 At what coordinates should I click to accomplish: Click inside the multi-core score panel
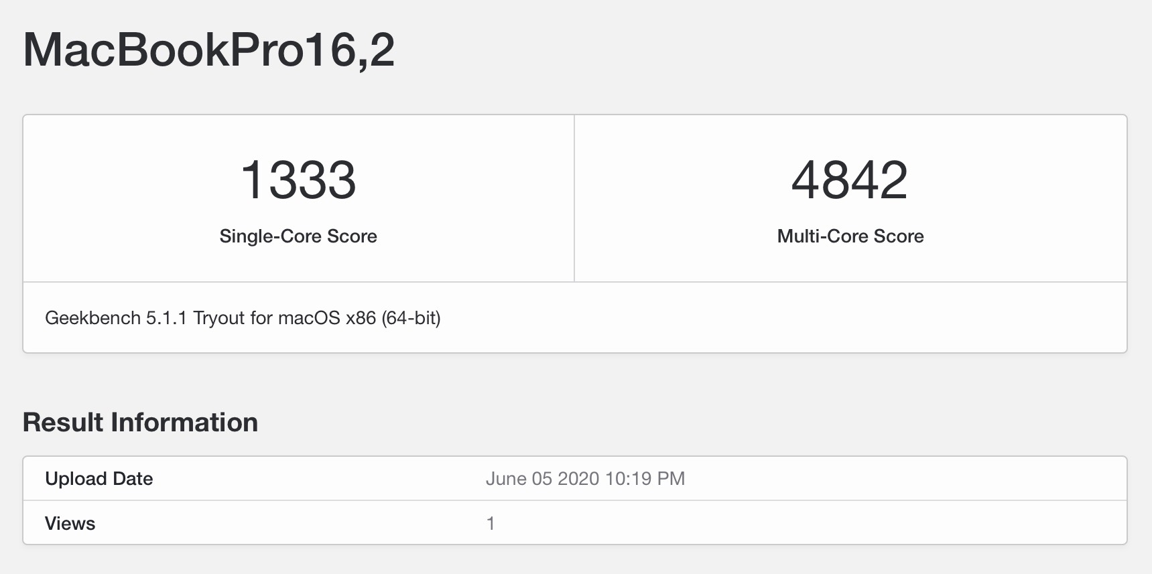pos(850,198)
